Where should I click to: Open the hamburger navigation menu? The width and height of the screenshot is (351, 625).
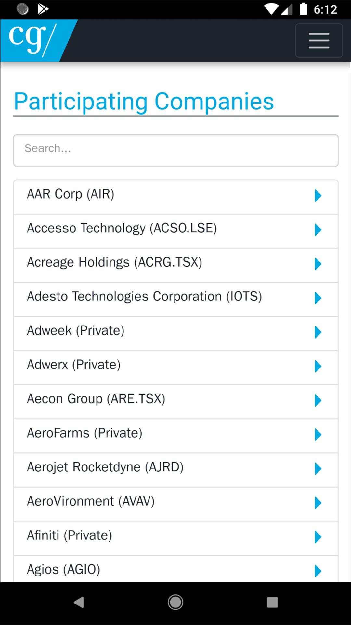319,40
